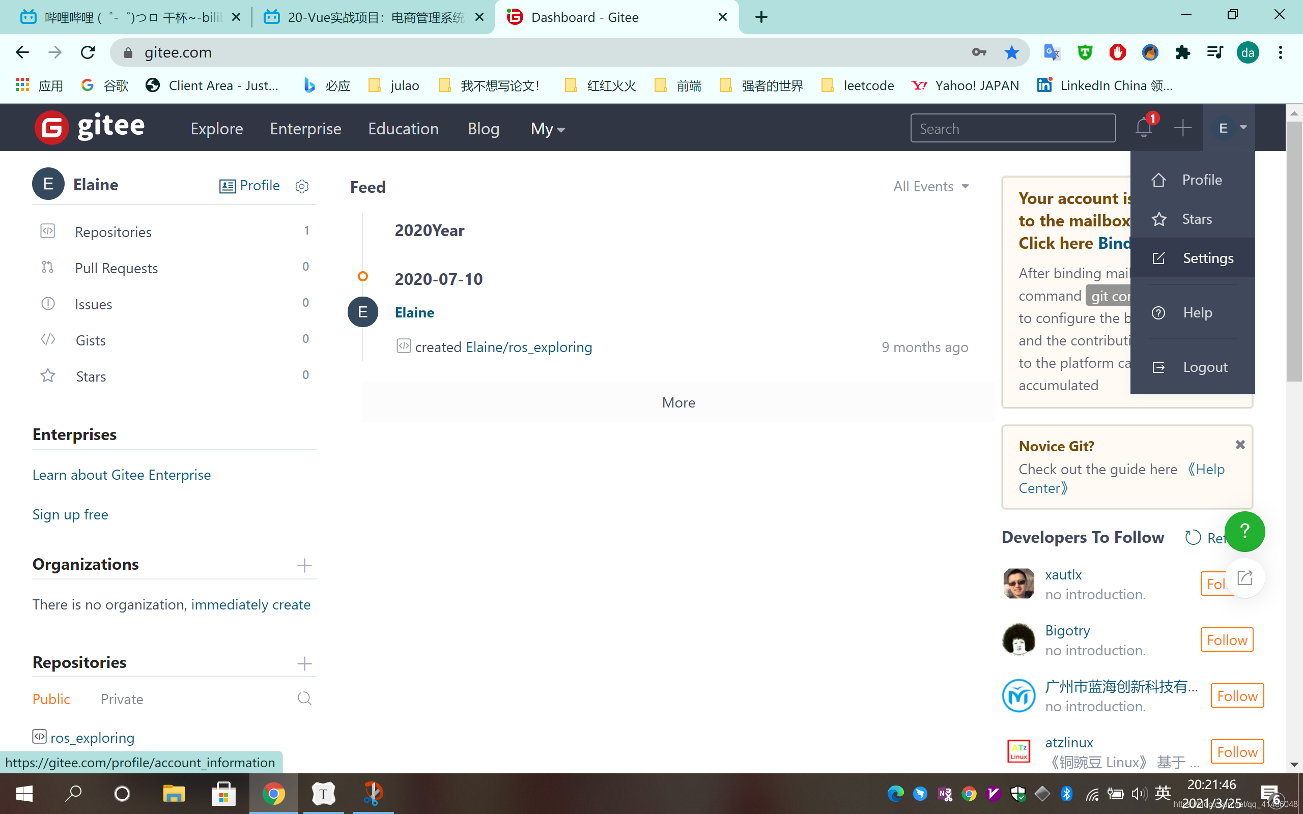Viewport: 1303px width, 814px height.
Task: Open the My dropdown menu
Action: [x=547, y=129]
